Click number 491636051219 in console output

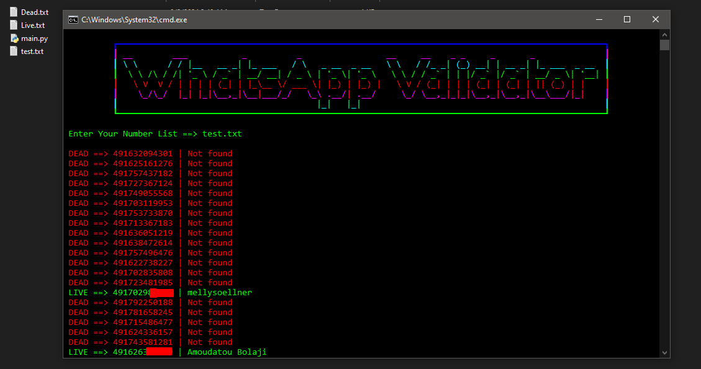coord(143,233)
